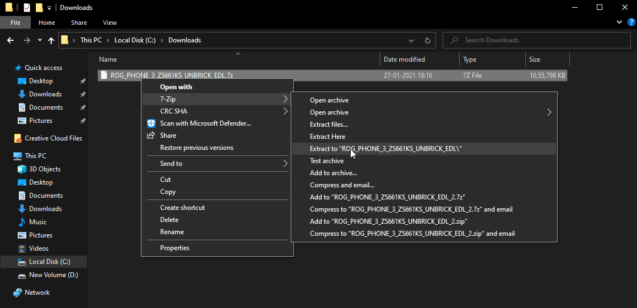Open the Help question mark icon
Screen dimensions: 637x308
(x=631, y=23)
